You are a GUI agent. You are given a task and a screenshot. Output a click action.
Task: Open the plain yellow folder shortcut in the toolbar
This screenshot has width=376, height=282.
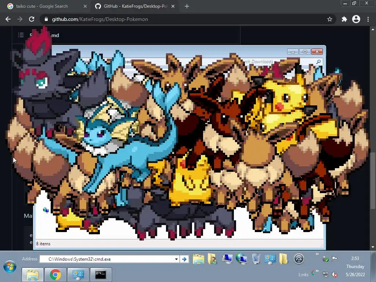point(283,259)
